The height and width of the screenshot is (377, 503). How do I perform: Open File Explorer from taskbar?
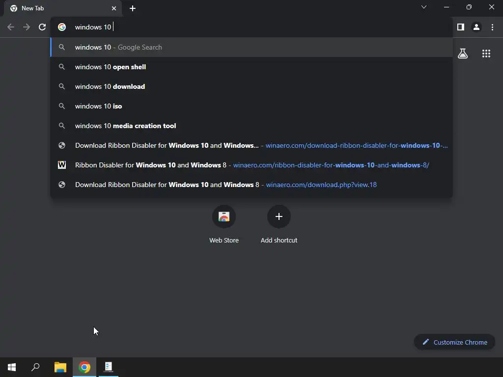[60, 367]
